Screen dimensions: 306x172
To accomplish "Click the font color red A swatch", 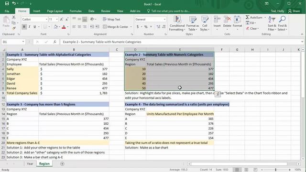I will 64,27.
